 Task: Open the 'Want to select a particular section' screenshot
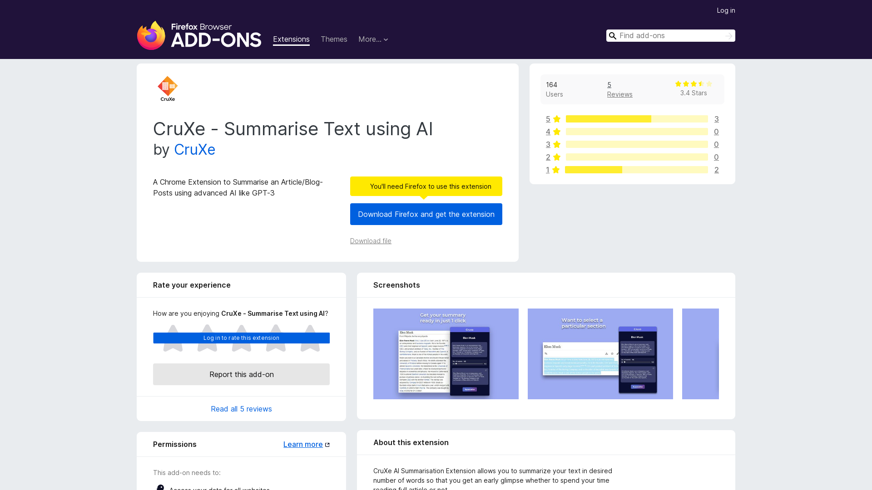coord(600,354)
